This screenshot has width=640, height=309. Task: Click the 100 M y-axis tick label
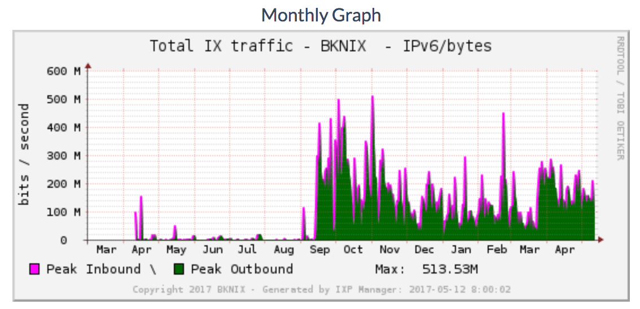64,212
